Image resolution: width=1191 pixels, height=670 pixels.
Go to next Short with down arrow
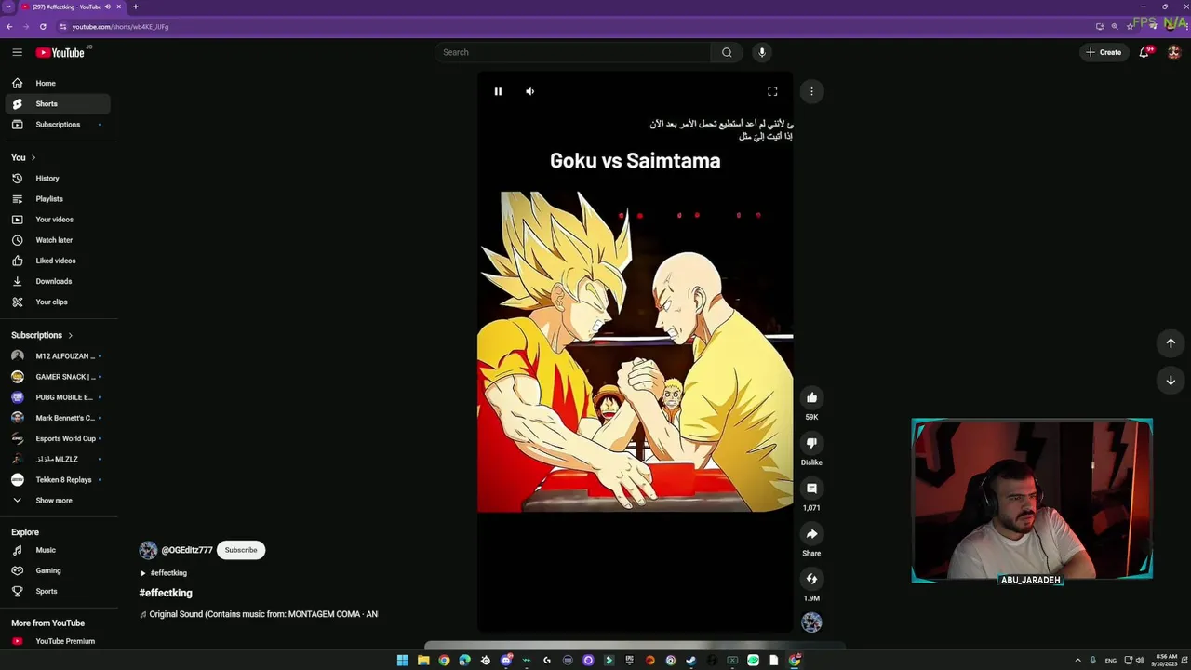1171,380
